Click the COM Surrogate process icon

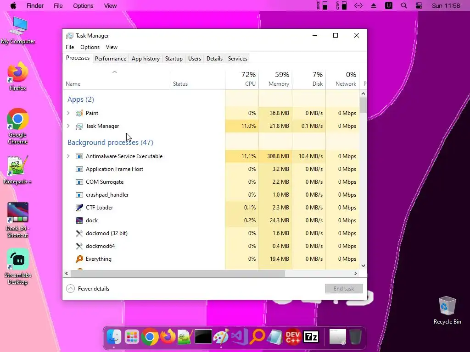[x=79, y=182]
